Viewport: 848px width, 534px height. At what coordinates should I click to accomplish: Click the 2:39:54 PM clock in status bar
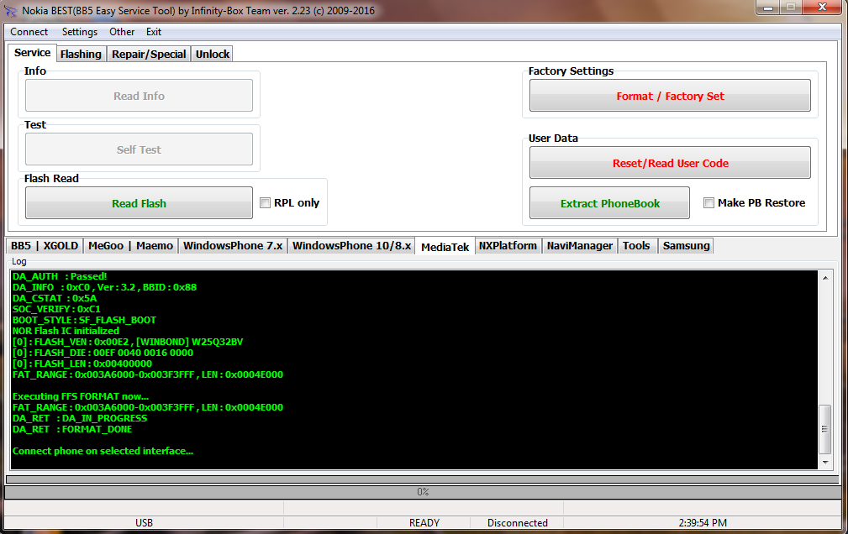[x=703, y=522]
